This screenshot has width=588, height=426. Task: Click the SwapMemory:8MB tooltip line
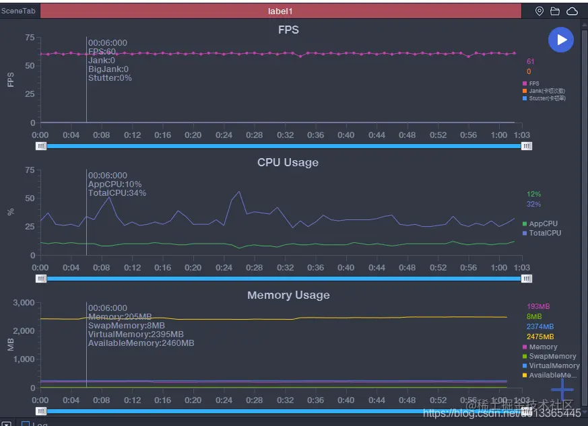[127, 326]
